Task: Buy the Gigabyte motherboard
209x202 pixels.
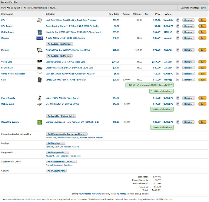Action: pos(202,32)
